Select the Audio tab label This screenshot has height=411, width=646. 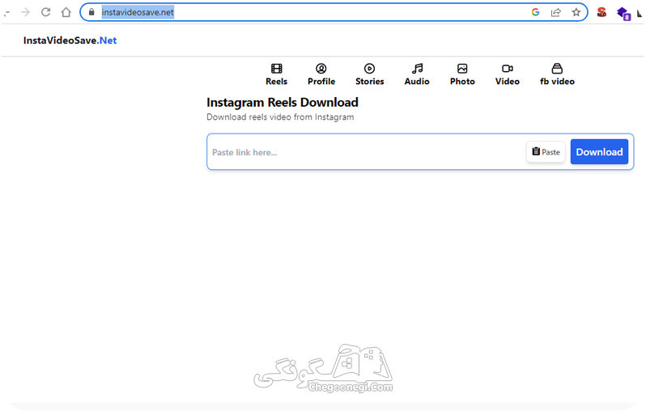coord(417,82)
